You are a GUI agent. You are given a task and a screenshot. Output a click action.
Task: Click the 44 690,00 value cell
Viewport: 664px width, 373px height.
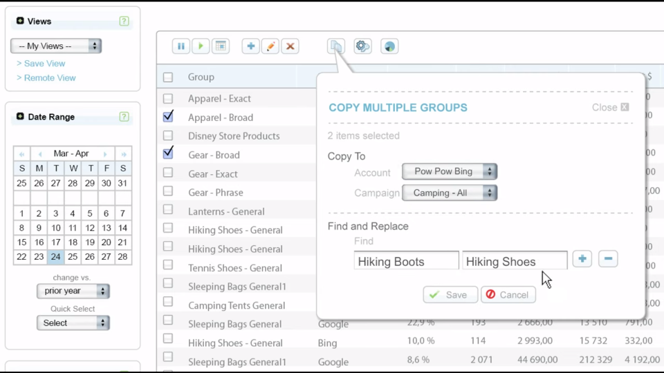(x=537, y=360)
